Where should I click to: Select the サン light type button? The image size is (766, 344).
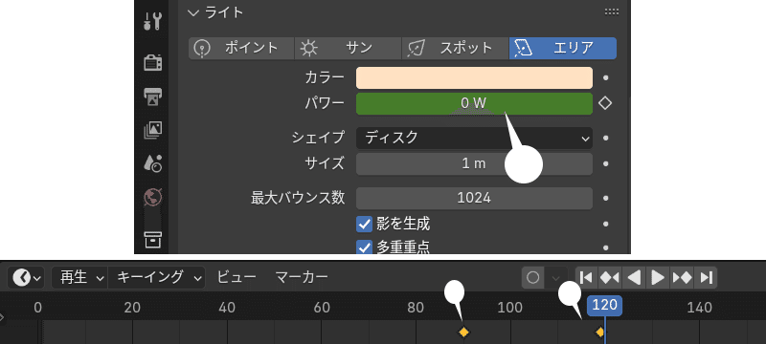tap(348, 48)
